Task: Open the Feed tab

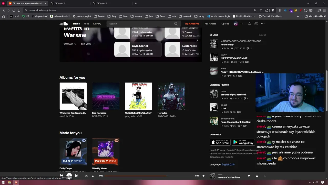Action: pyautogui.click(x=86, y=24)
